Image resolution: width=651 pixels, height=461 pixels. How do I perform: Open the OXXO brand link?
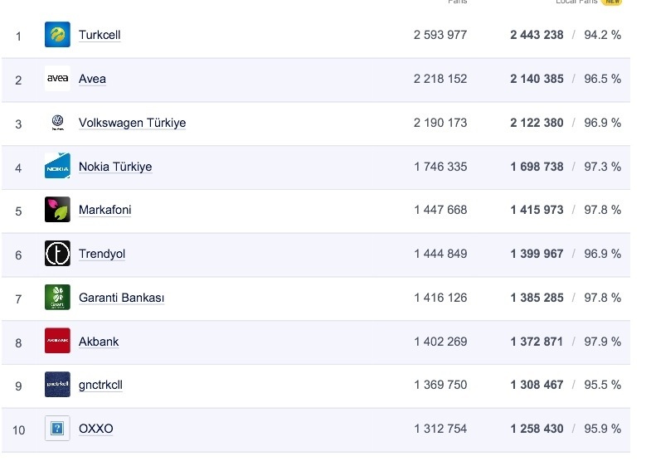tap(95, 429)
